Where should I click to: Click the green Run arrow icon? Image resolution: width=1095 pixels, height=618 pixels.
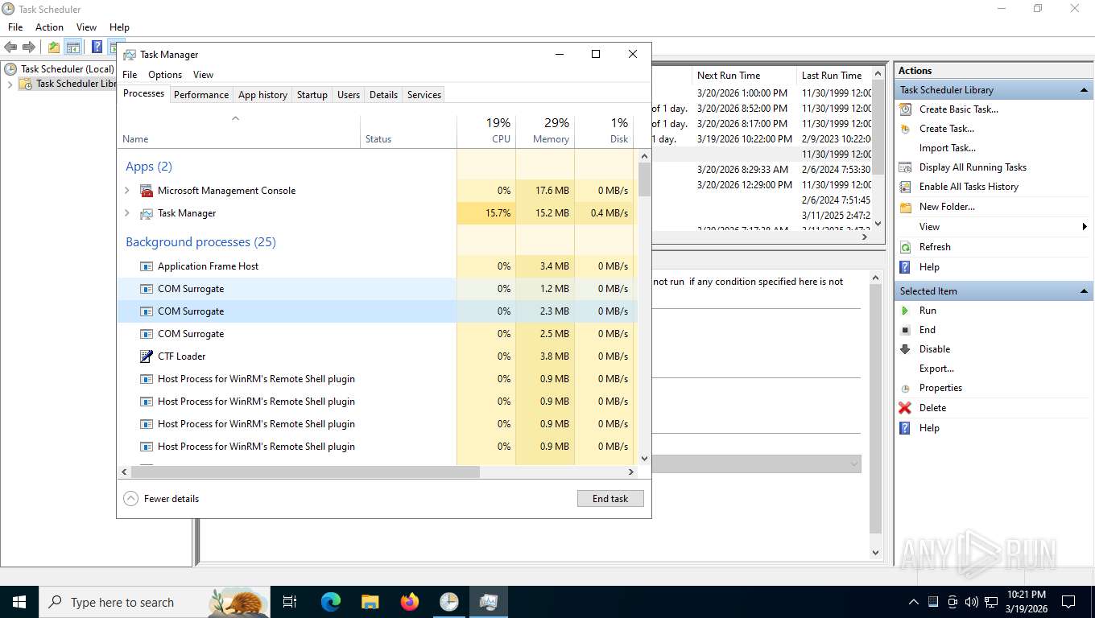tap(906, 311)
